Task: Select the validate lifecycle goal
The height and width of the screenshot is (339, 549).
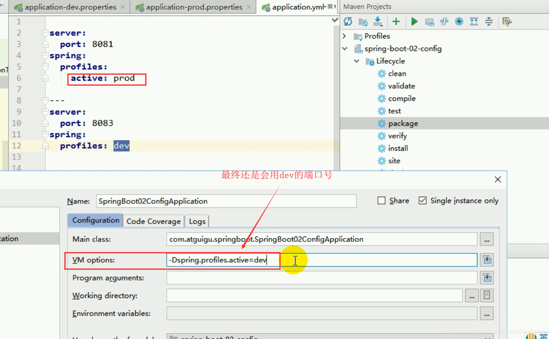Action: pos(401,86)
